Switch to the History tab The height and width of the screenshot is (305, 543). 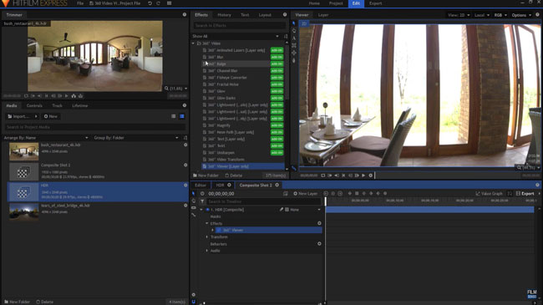[x=224, y=15]
